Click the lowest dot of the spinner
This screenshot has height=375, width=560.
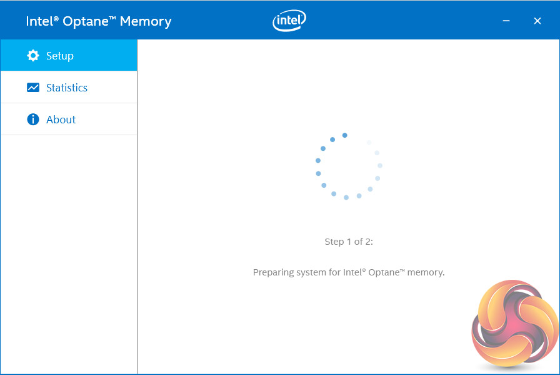tap(346, 197)
